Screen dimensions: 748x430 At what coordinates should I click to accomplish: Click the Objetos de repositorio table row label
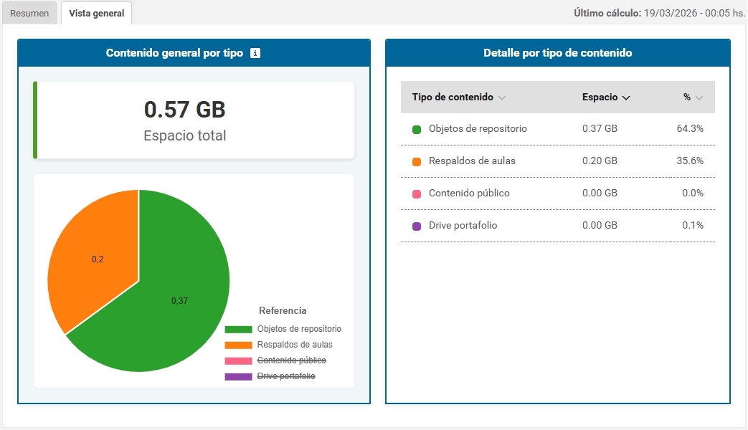478,129
